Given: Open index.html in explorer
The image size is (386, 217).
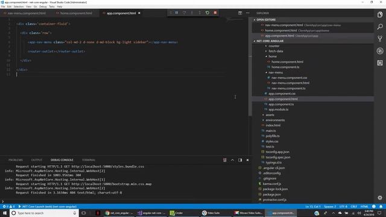Looking at the screenshot, I should point(273,125).
